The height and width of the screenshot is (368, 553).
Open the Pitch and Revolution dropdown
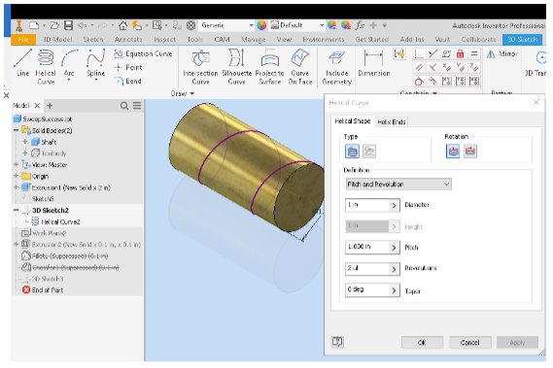(x=398, y=184)
